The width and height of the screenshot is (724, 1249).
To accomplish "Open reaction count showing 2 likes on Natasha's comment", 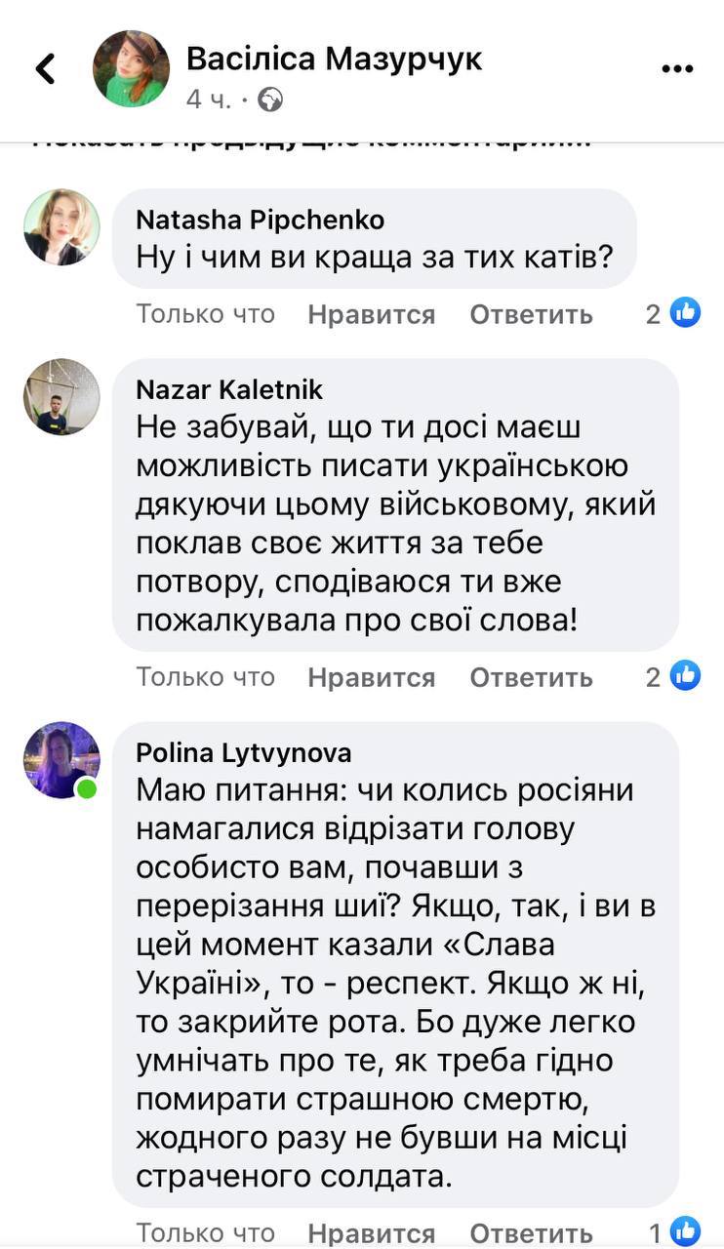I will tap(651, 311).
